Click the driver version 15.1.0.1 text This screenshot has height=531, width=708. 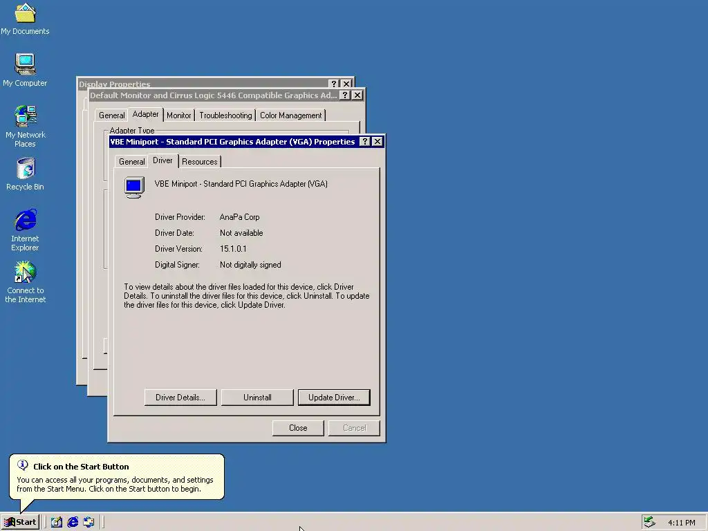233,249
